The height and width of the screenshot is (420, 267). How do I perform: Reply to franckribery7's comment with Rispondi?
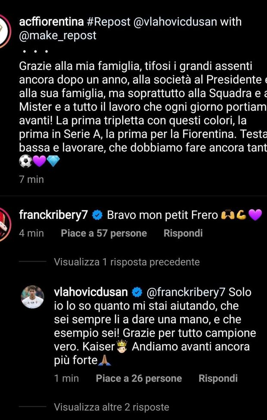pos(183,233)
